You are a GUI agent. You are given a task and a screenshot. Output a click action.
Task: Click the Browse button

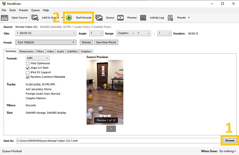[x=230, y=140]
